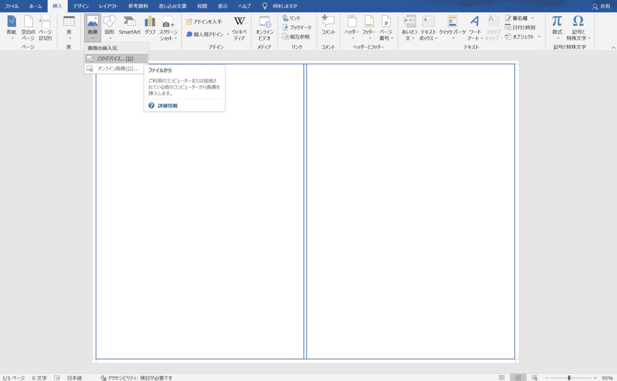Insert a 空白のページ blank page
The image size is (617, 381).
pyautogui.click(x=28, y=28)
